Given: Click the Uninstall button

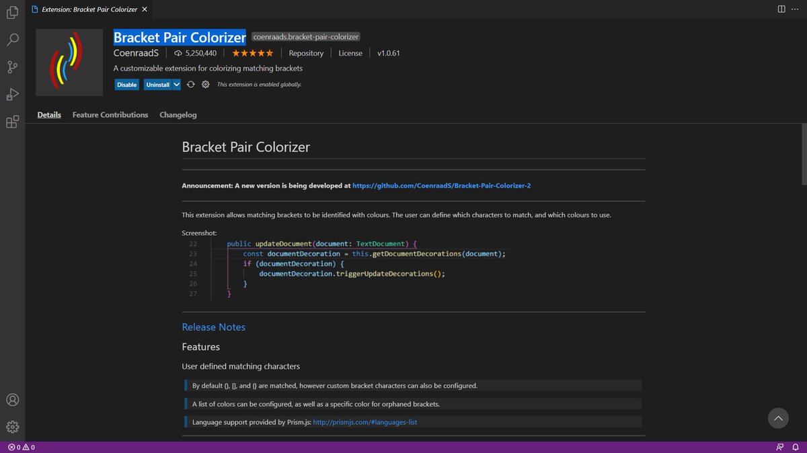Looking at the screenshot, I should (x=158, y=85).
